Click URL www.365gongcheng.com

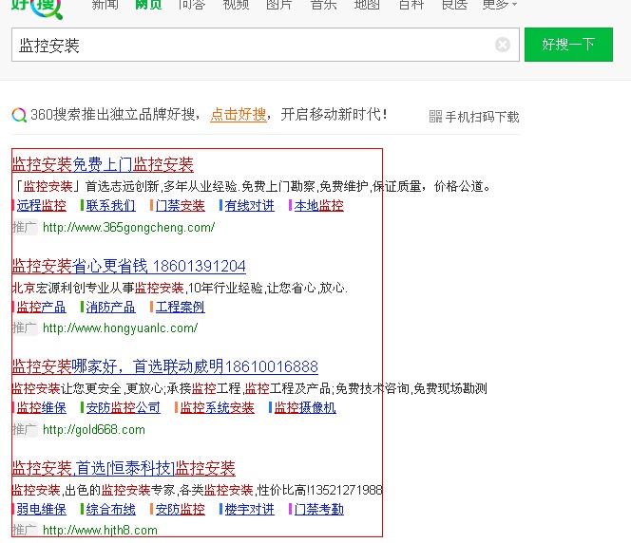(129, 228)
